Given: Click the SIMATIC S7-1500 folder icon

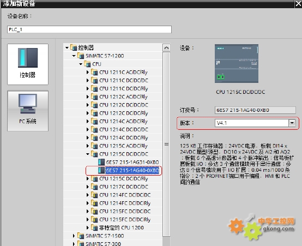Looking at the screenshot, I should [x=81, y=236].
